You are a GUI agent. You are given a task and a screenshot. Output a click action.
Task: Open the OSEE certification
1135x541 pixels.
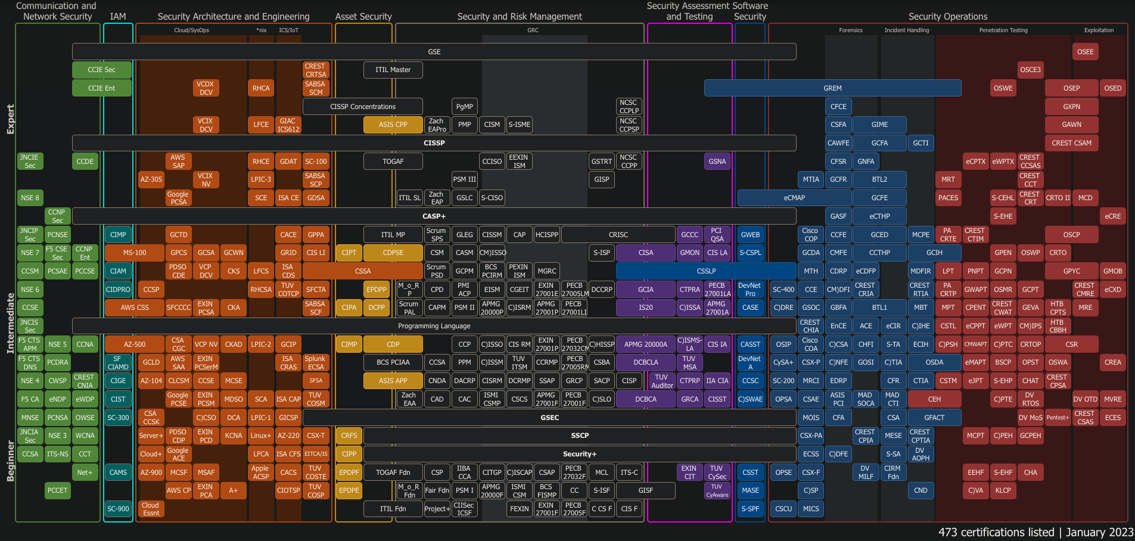click(x=1086, y=52)
